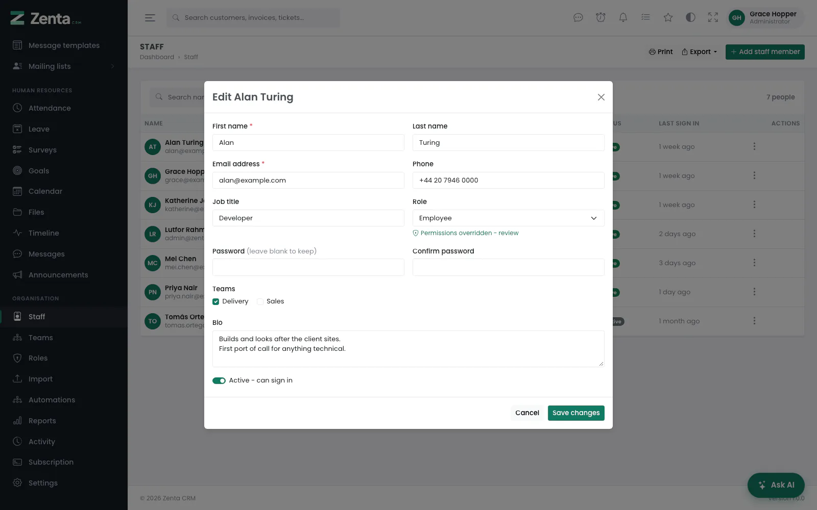Open favorites star icon
Viewport: 817px width, 510px height.
(668, 17)
